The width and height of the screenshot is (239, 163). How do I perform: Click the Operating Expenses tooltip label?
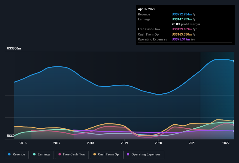pyautogui.click(x=153, y=39)
